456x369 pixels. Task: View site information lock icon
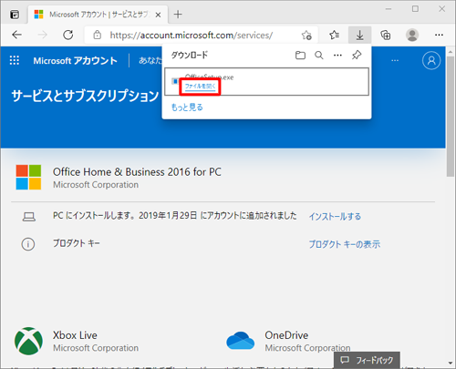(98, 35)
